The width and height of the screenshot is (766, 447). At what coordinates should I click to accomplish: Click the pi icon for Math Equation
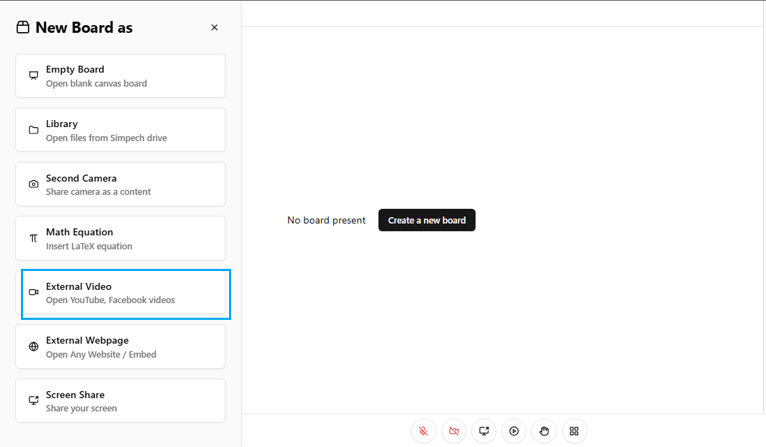(x=34, y=238)
